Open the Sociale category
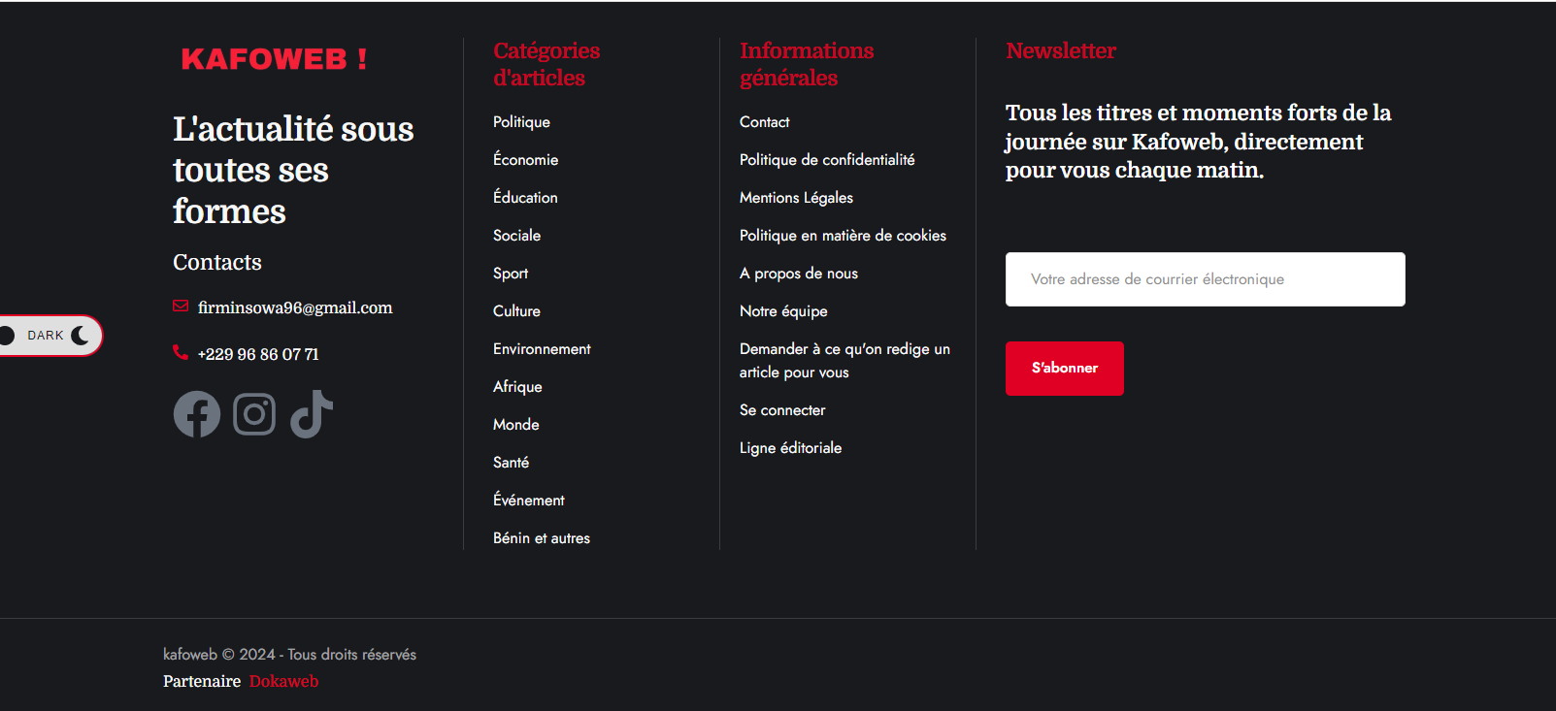Image resolution: width=1556 pixels, height=711 pixels. click(516, 236)
